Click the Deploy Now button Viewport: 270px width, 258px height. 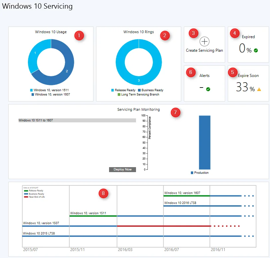pyautogui.click(x=122, y=169)
